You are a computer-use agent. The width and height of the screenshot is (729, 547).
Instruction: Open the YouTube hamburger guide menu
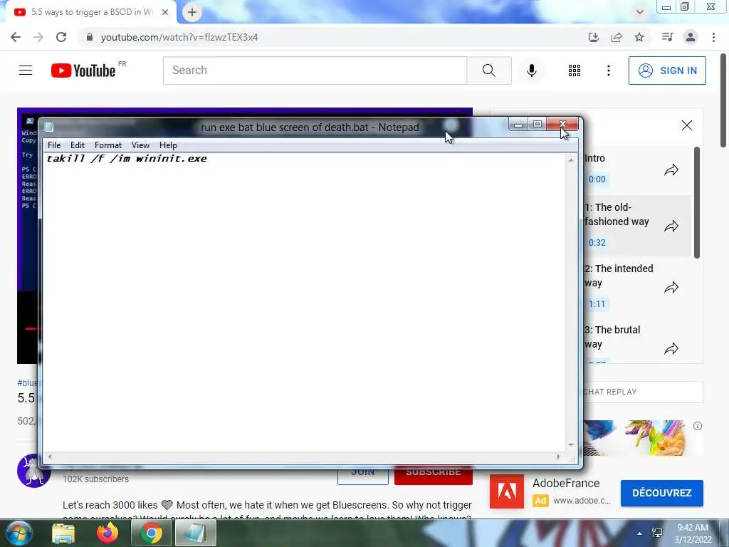coord(26,71)
